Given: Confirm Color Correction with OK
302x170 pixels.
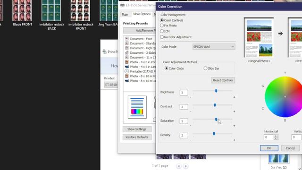Looking at the screenshot, I should pos(269,148).
